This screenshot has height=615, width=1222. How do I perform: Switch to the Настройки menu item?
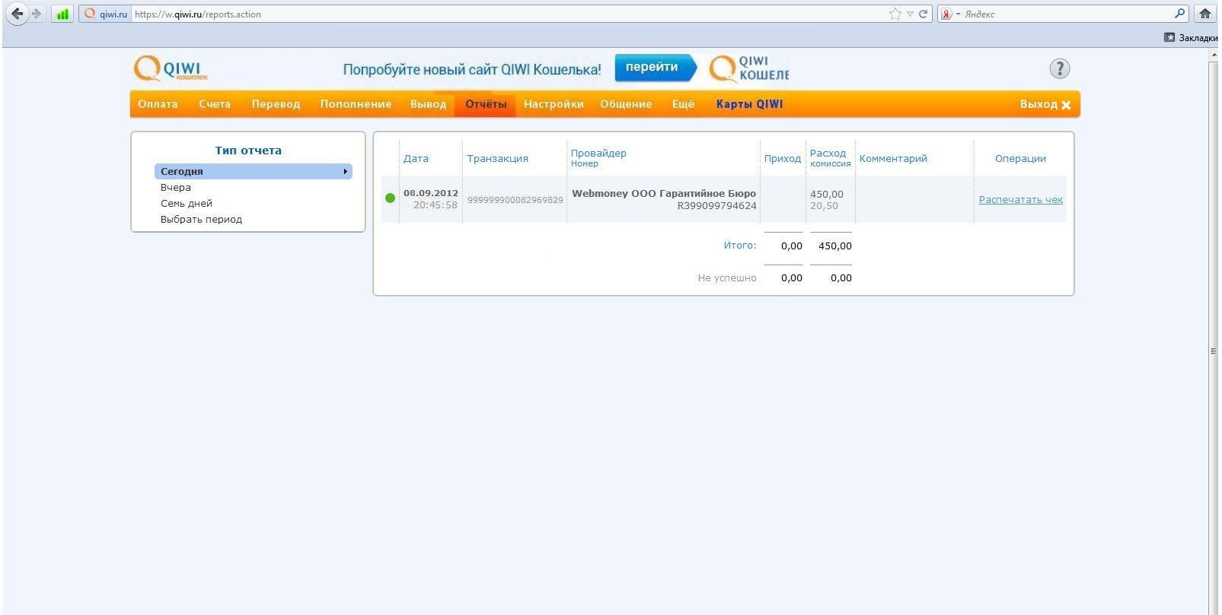tap(554, 104)
